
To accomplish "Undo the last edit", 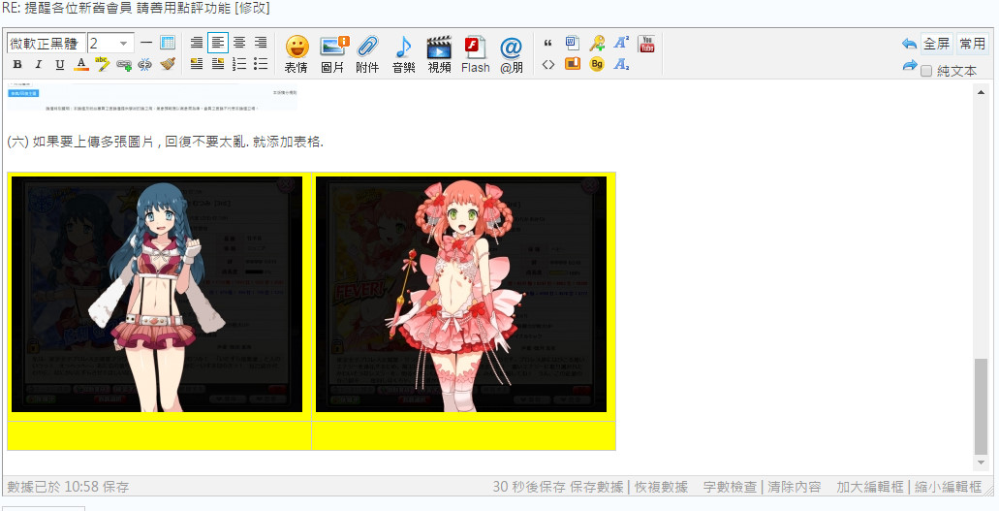I will 909,44.
